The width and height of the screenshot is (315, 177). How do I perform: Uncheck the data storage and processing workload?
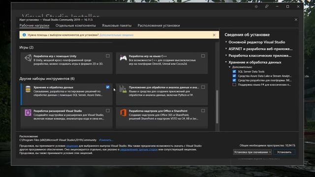coord(108,87)
